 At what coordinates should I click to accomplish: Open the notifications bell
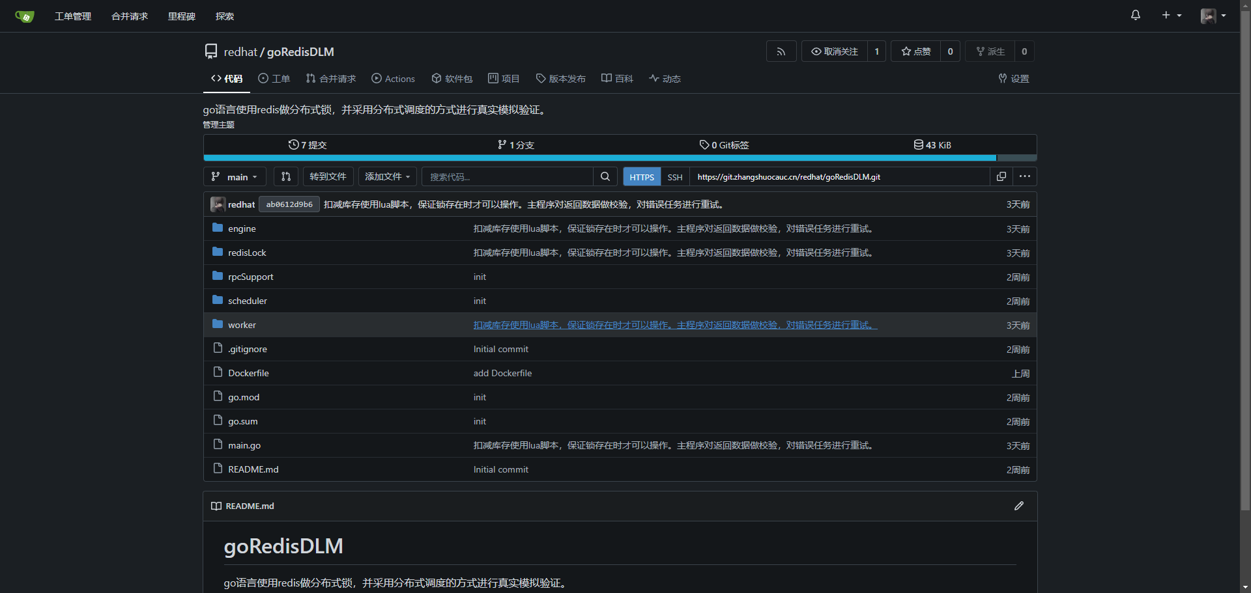[x=1136, y=16]
